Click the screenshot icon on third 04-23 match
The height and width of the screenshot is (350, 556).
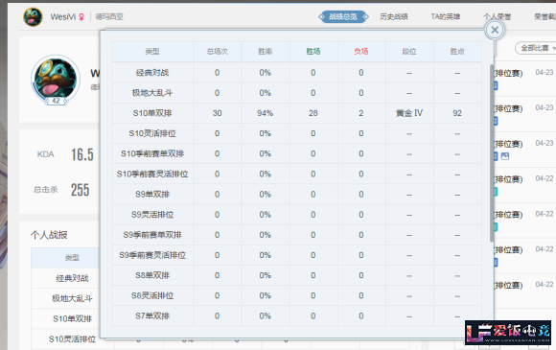tap(505, 156)
